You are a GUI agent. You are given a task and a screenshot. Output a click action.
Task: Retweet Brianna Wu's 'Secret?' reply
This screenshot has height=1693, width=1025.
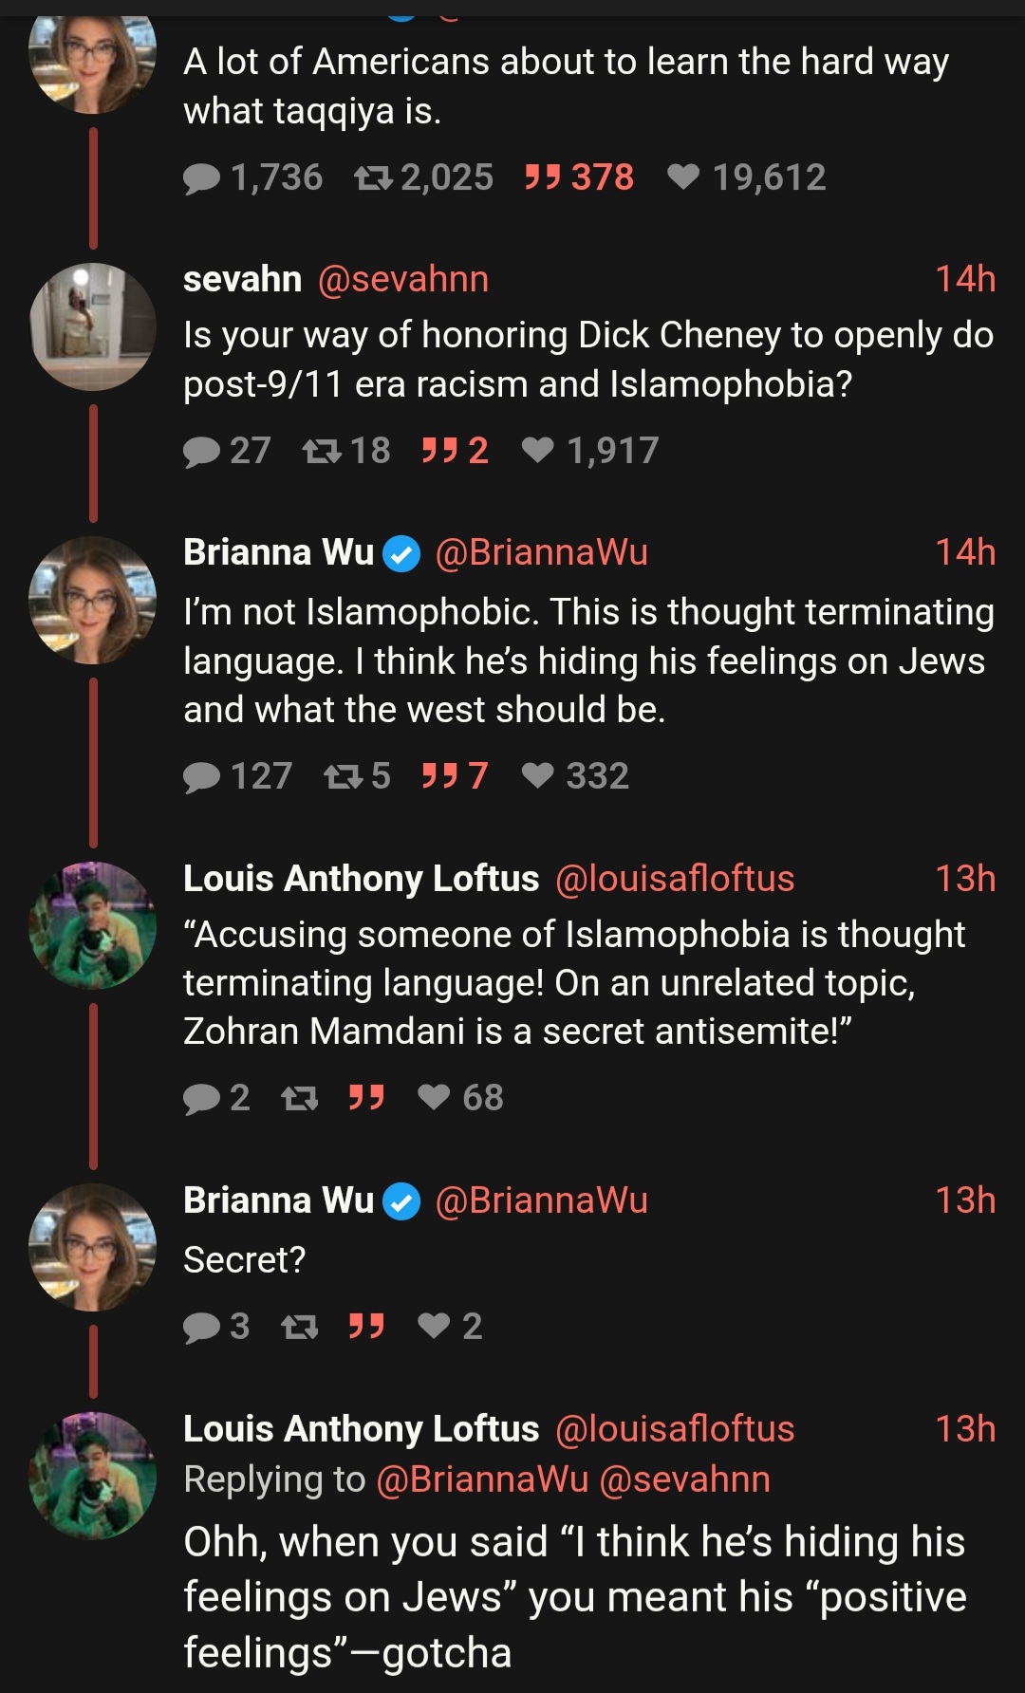[300, 1326]
